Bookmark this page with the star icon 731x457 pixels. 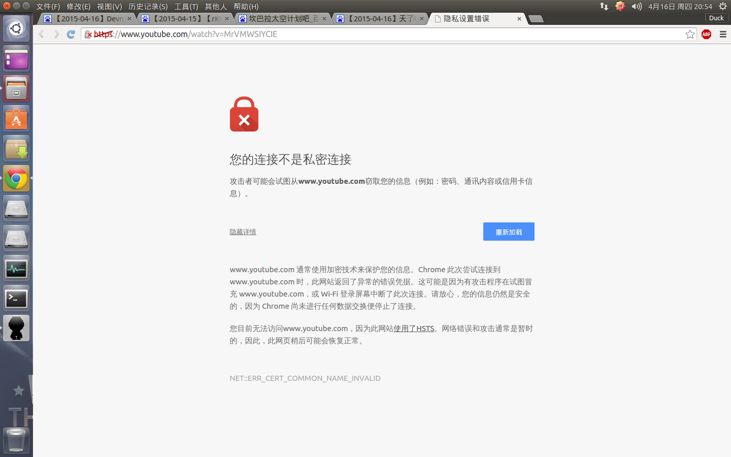[x=690, y=34]
